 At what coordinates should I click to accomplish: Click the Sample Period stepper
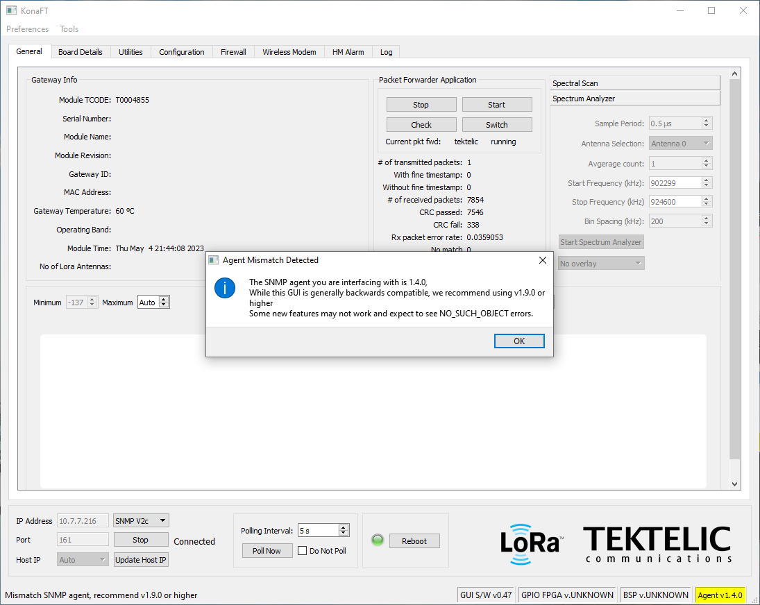pos(706,123)
